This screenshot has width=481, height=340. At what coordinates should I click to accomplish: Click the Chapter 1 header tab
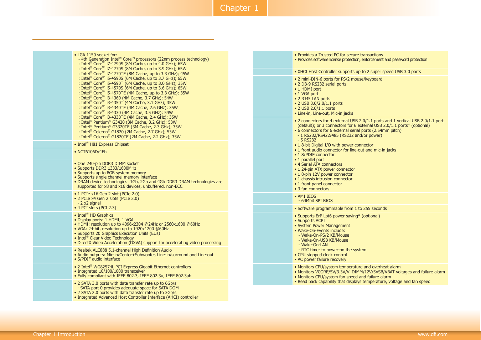[x=240, y=8]
